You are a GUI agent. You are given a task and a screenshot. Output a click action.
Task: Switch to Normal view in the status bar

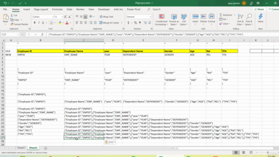pyautogui.click(x=236, y=153)
